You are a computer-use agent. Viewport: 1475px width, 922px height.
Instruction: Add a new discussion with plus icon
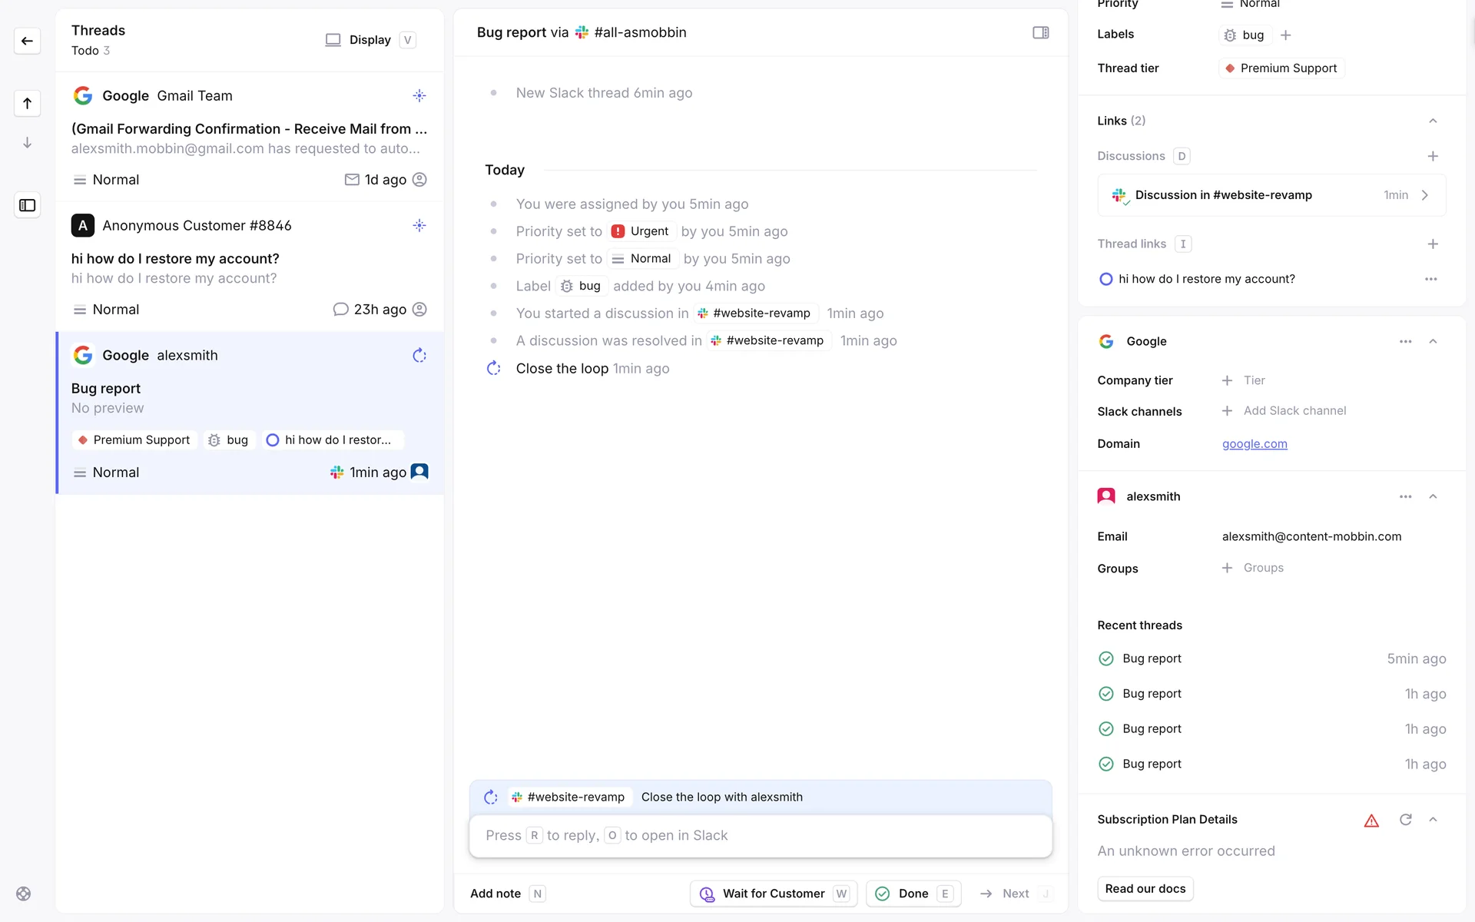[x=1433, y=156]
